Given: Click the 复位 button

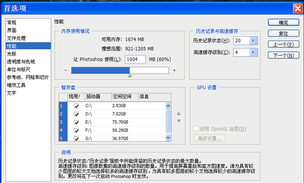Looking at the screenshot, I should click(x=283, y=33).
